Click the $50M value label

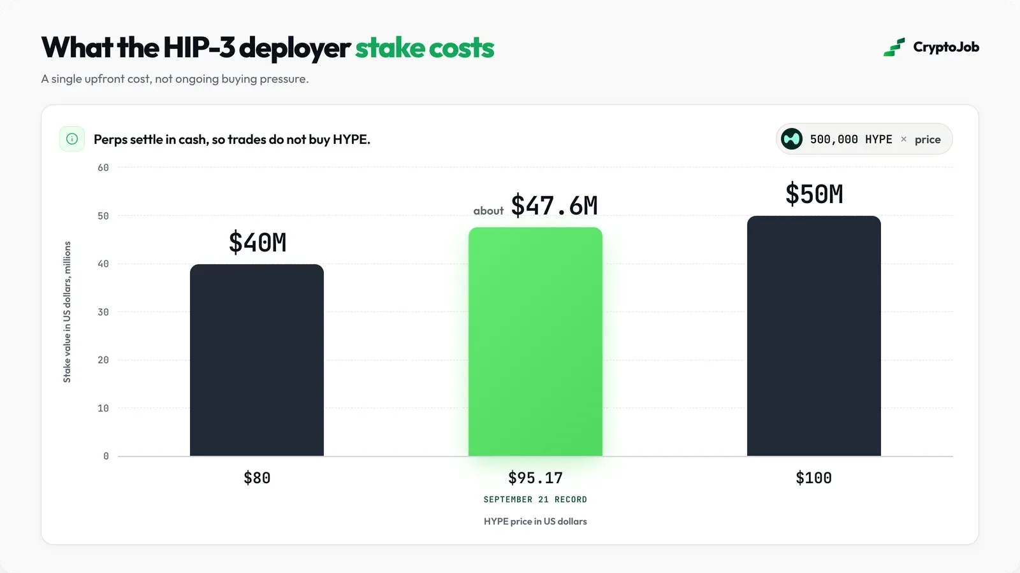(x=814, y=194)
